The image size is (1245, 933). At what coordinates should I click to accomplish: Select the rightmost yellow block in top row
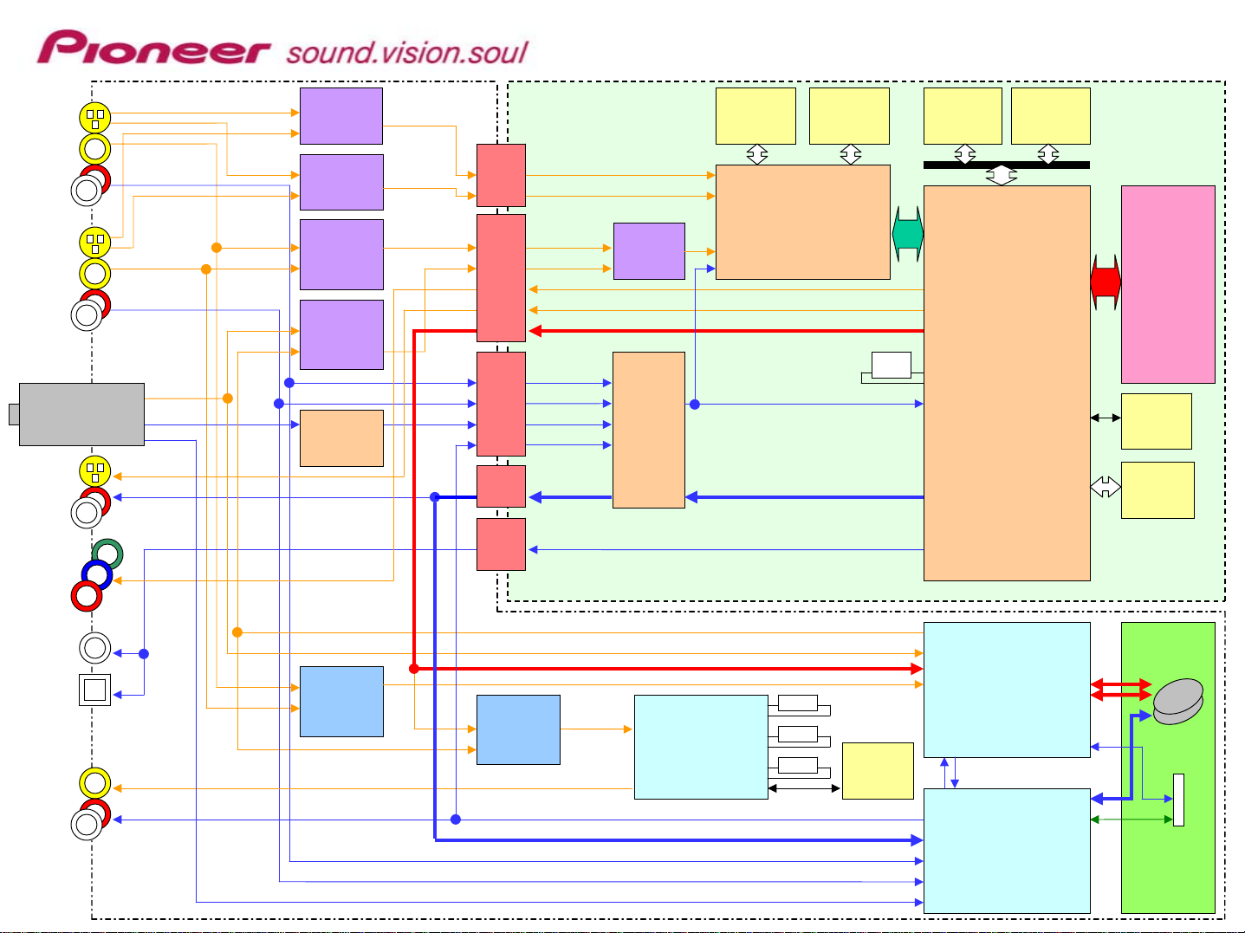(1050, 116)
